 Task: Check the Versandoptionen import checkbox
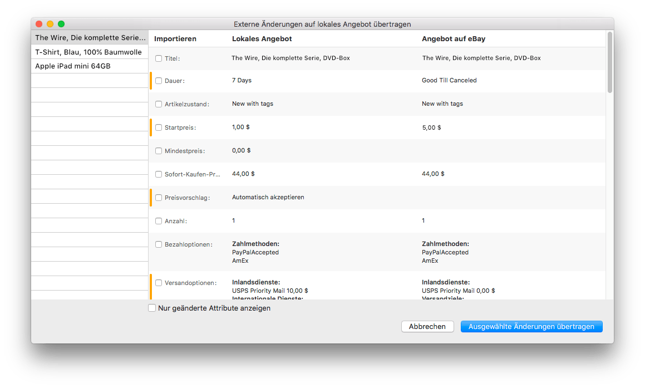159,283
